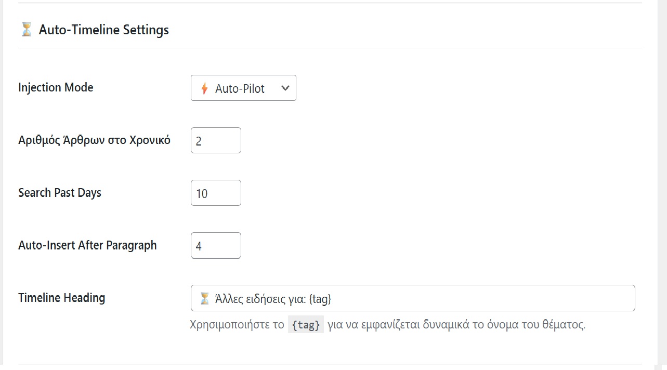This screenshot has height=370, width=667.
Task: Click the Timeline Heading label
Action: (61, 298)
